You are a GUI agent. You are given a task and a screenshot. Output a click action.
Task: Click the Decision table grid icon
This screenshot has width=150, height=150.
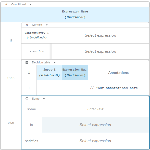click(x=27, y=62)
